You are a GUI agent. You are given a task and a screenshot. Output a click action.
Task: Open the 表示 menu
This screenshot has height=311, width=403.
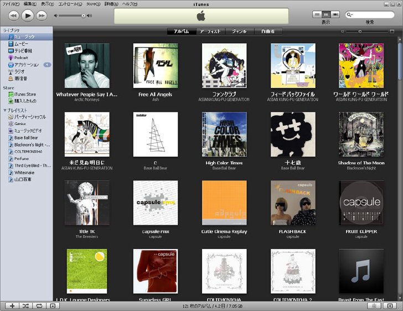47,4
